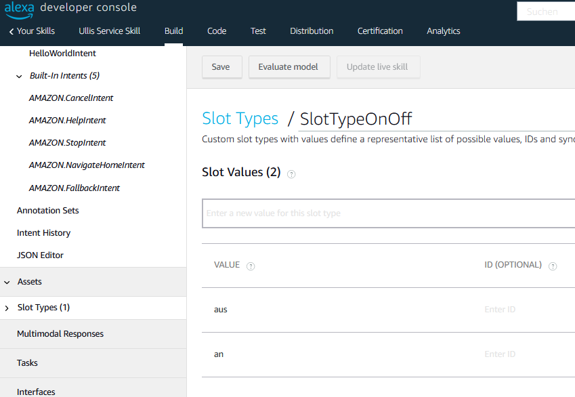Collapse the Built-In Intents group

point(19,77)
